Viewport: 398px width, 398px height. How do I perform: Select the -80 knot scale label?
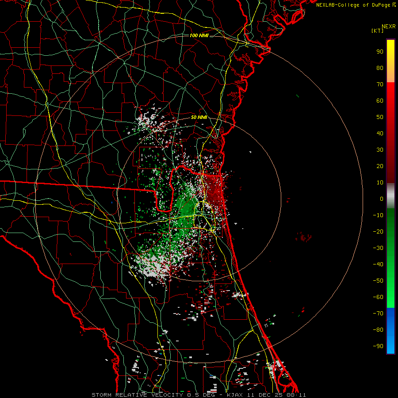378,330
